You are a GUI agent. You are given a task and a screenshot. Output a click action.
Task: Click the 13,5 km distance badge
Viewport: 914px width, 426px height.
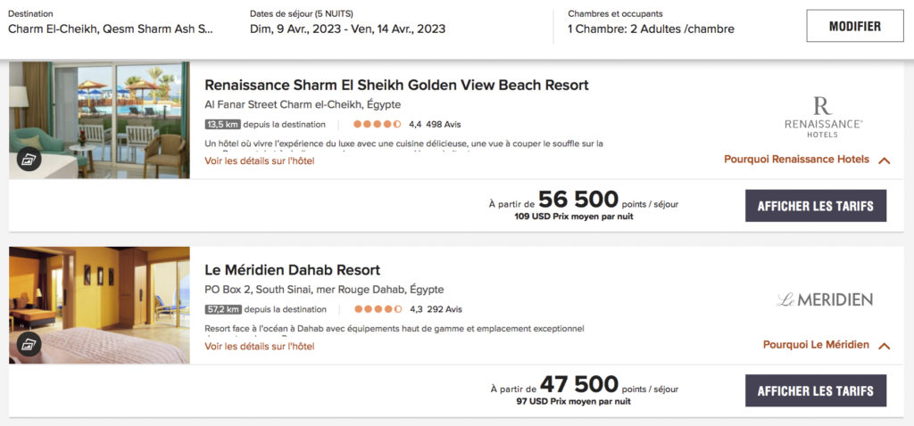[x=222, y=125]
